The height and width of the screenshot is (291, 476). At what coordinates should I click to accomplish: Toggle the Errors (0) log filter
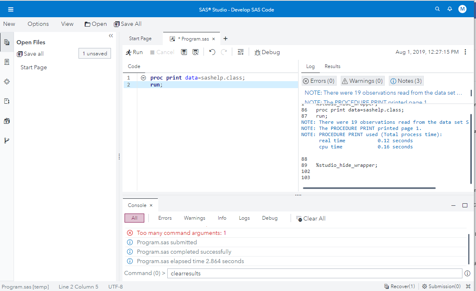coord(319,81)
